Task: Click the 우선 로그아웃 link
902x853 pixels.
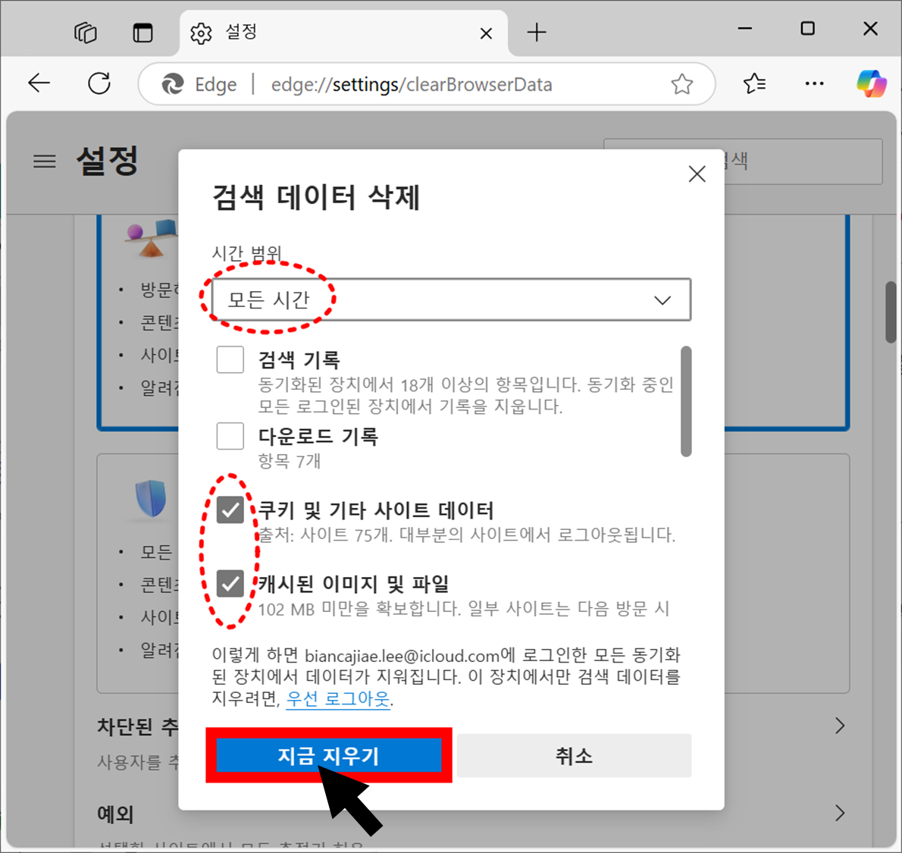Action: (x=337, y=699)
